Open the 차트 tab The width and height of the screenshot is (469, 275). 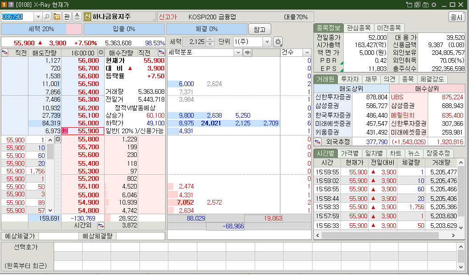point(396,153)
